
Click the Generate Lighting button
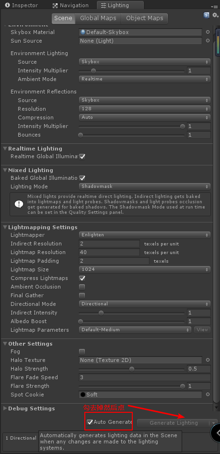(174, 423)
